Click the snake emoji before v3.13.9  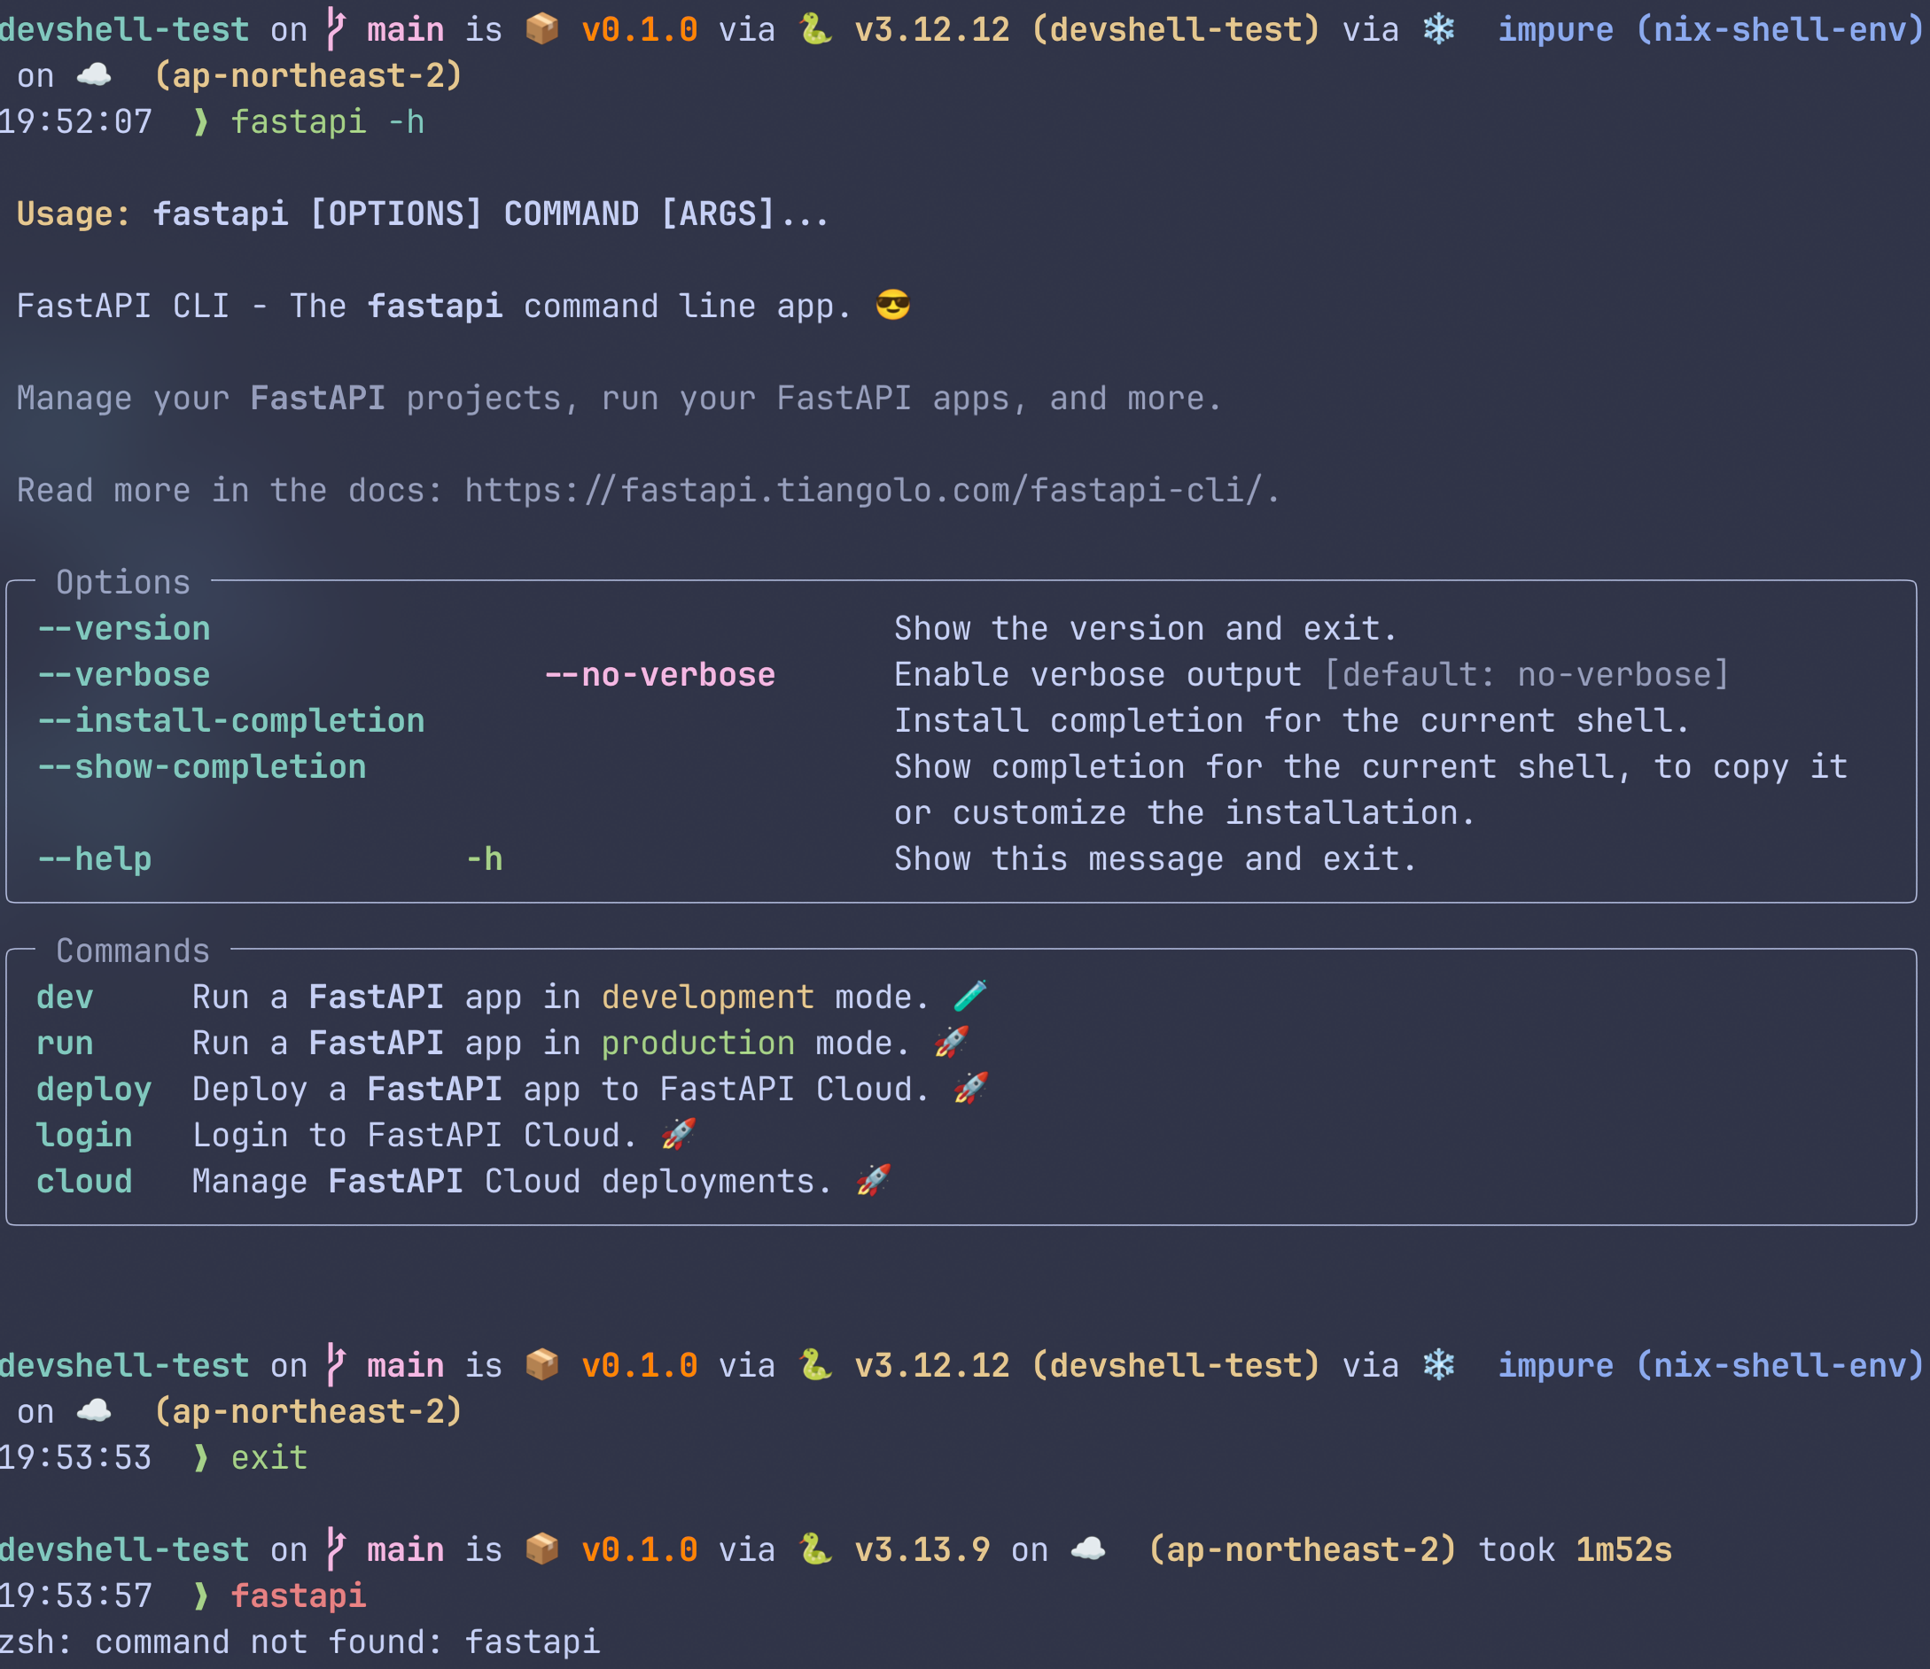pyautogui.click(x=815, y=1549)
